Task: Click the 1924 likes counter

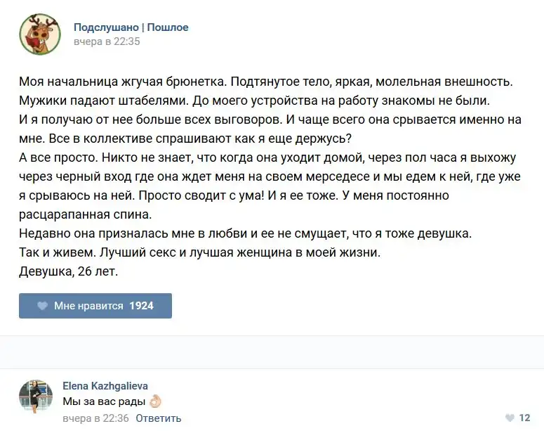Action: pos(141,306)
